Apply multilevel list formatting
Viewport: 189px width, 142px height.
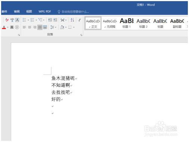tap(40, 20)
